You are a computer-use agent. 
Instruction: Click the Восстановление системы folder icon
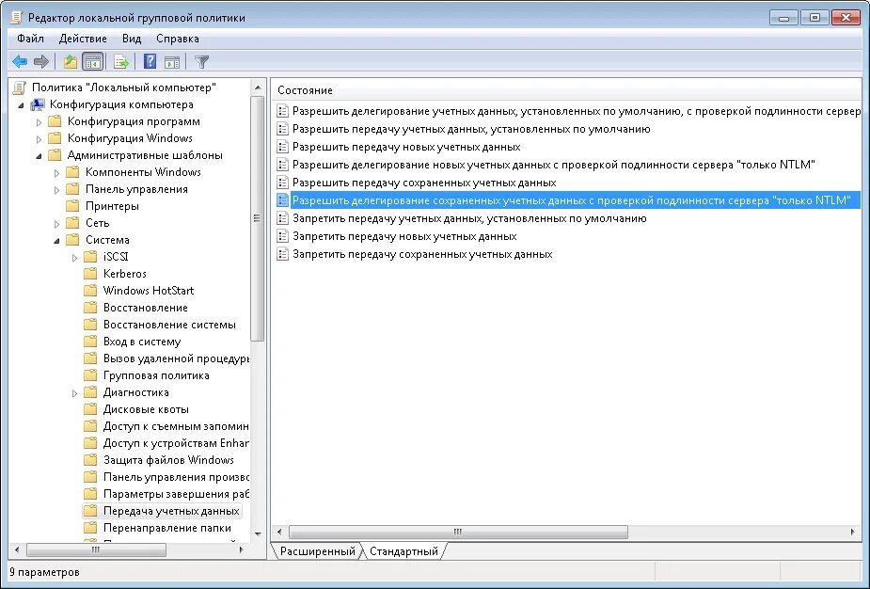(90, 325)
